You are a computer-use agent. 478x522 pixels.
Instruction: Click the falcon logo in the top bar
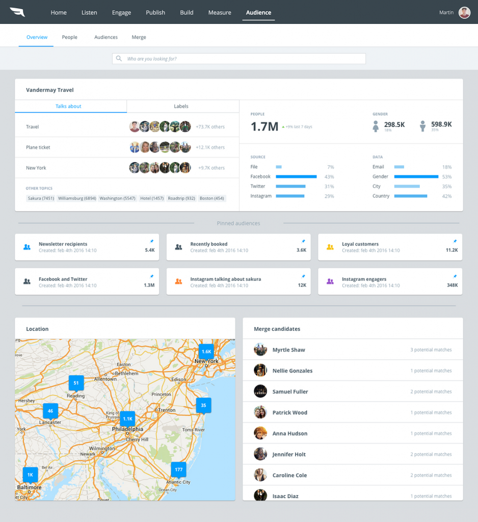(18, 12)
